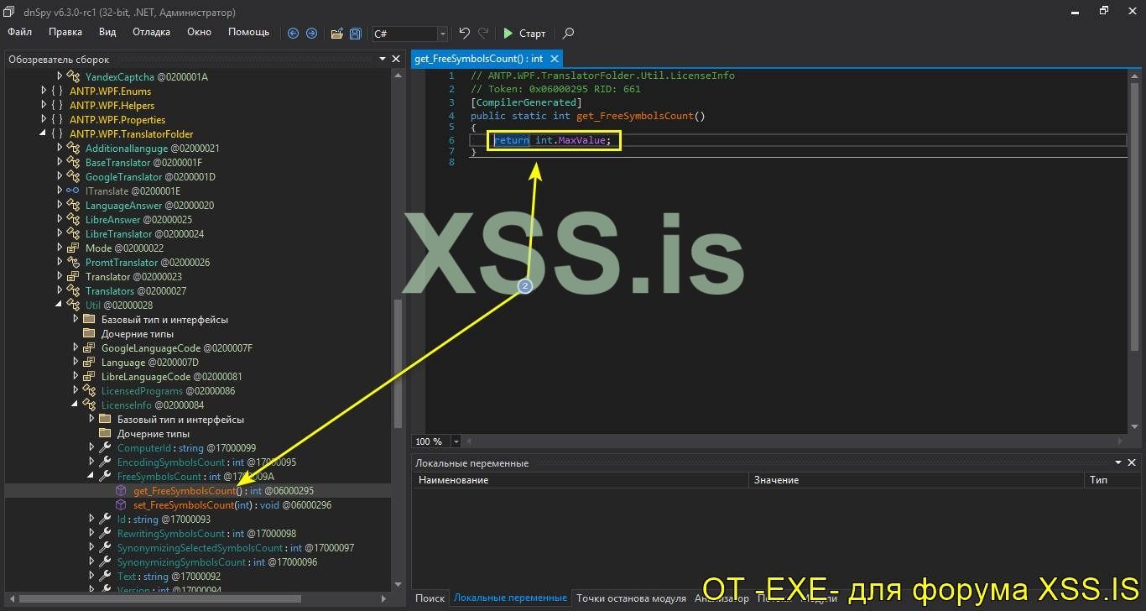
Task: Click the save all disk icon
Action: (356, 34)
